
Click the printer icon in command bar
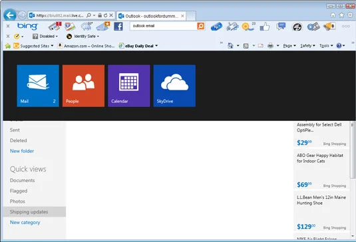tap(270, 46)
